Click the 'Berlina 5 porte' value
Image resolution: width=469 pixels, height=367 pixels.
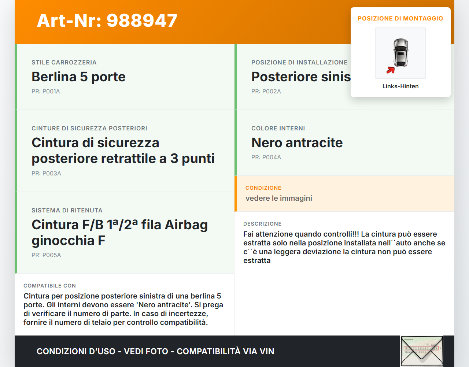pyautogui.click(x=78, y=77)
